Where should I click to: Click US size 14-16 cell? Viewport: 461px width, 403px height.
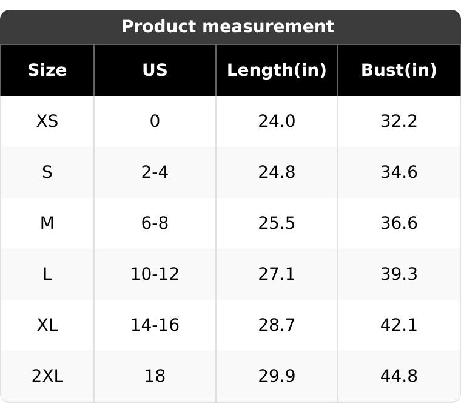coord(155,325)
